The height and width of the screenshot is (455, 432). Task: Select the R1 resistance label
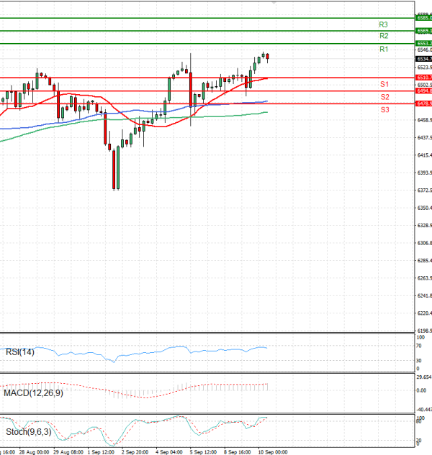tap(384, 50)
